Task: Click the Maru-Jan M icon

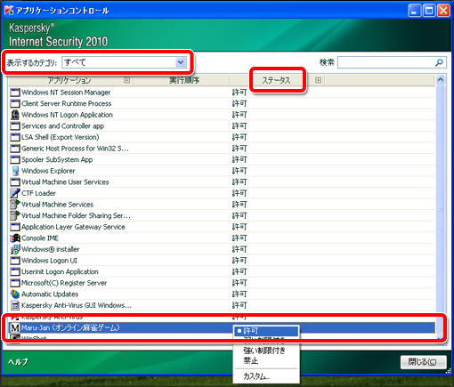Action: tap(15, 328)
